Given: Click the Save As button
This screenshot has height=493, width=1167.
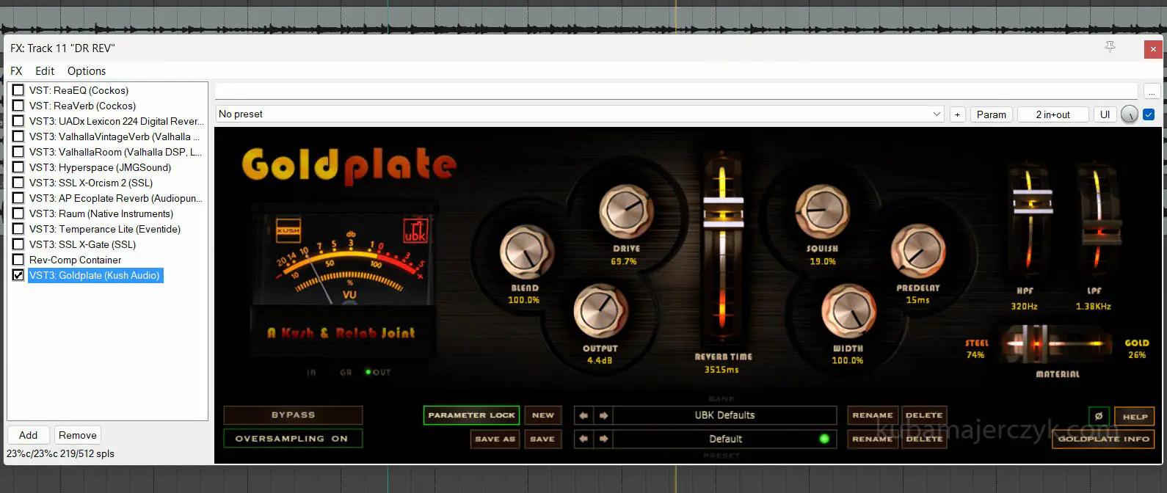Looking at the screenshot, I should click(495, 439).
